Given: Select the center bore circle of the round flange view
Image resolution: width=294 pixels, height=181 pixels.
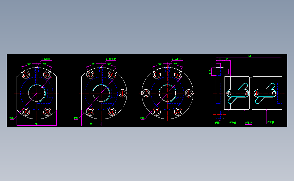Looking at the screenshot, I should tap(168, 93).
